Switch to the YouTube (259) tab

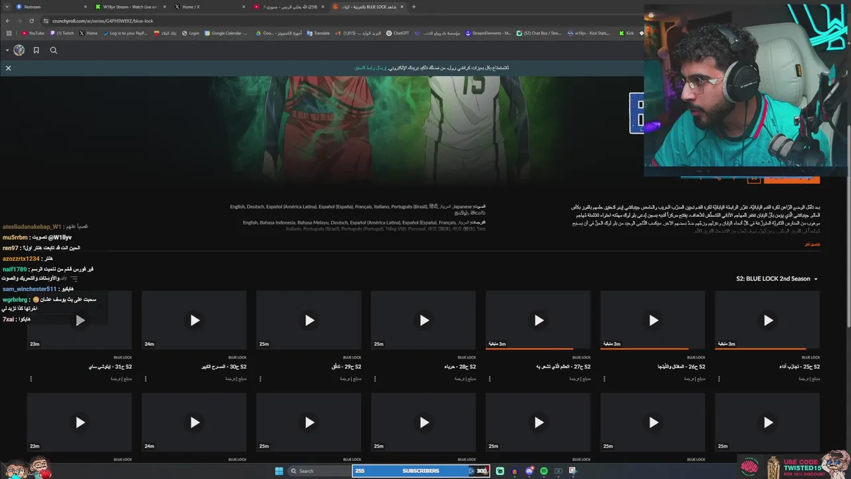coord(289,7)
